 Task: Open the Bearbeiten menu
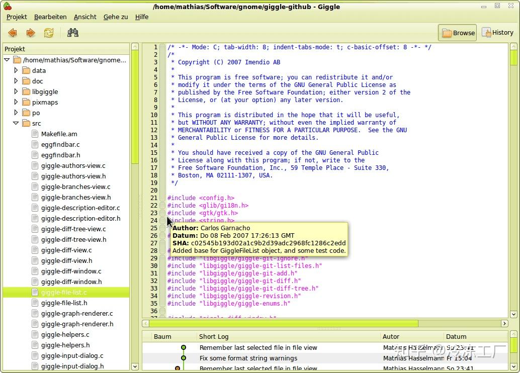[x=50, y=17]
